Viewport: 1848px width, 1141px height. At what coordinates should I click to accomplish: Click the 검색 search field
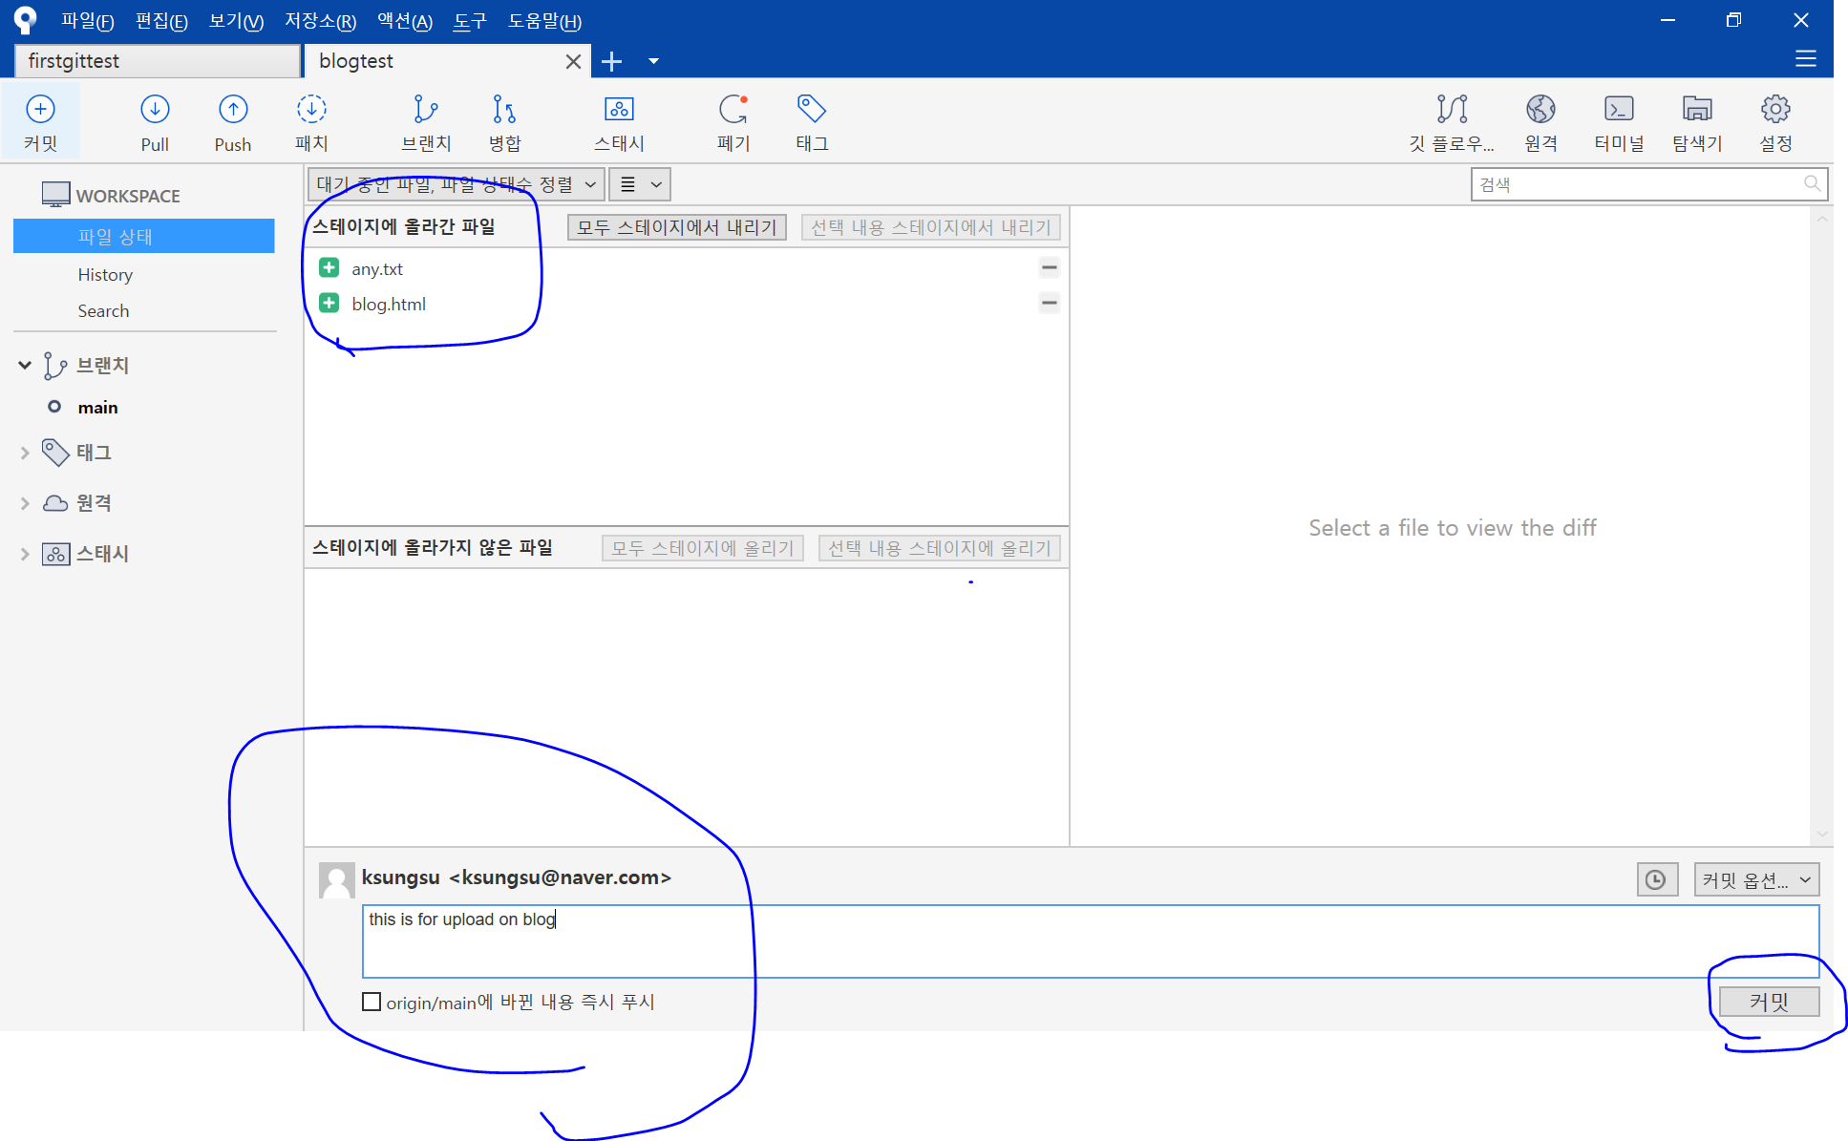point(1638,184)
